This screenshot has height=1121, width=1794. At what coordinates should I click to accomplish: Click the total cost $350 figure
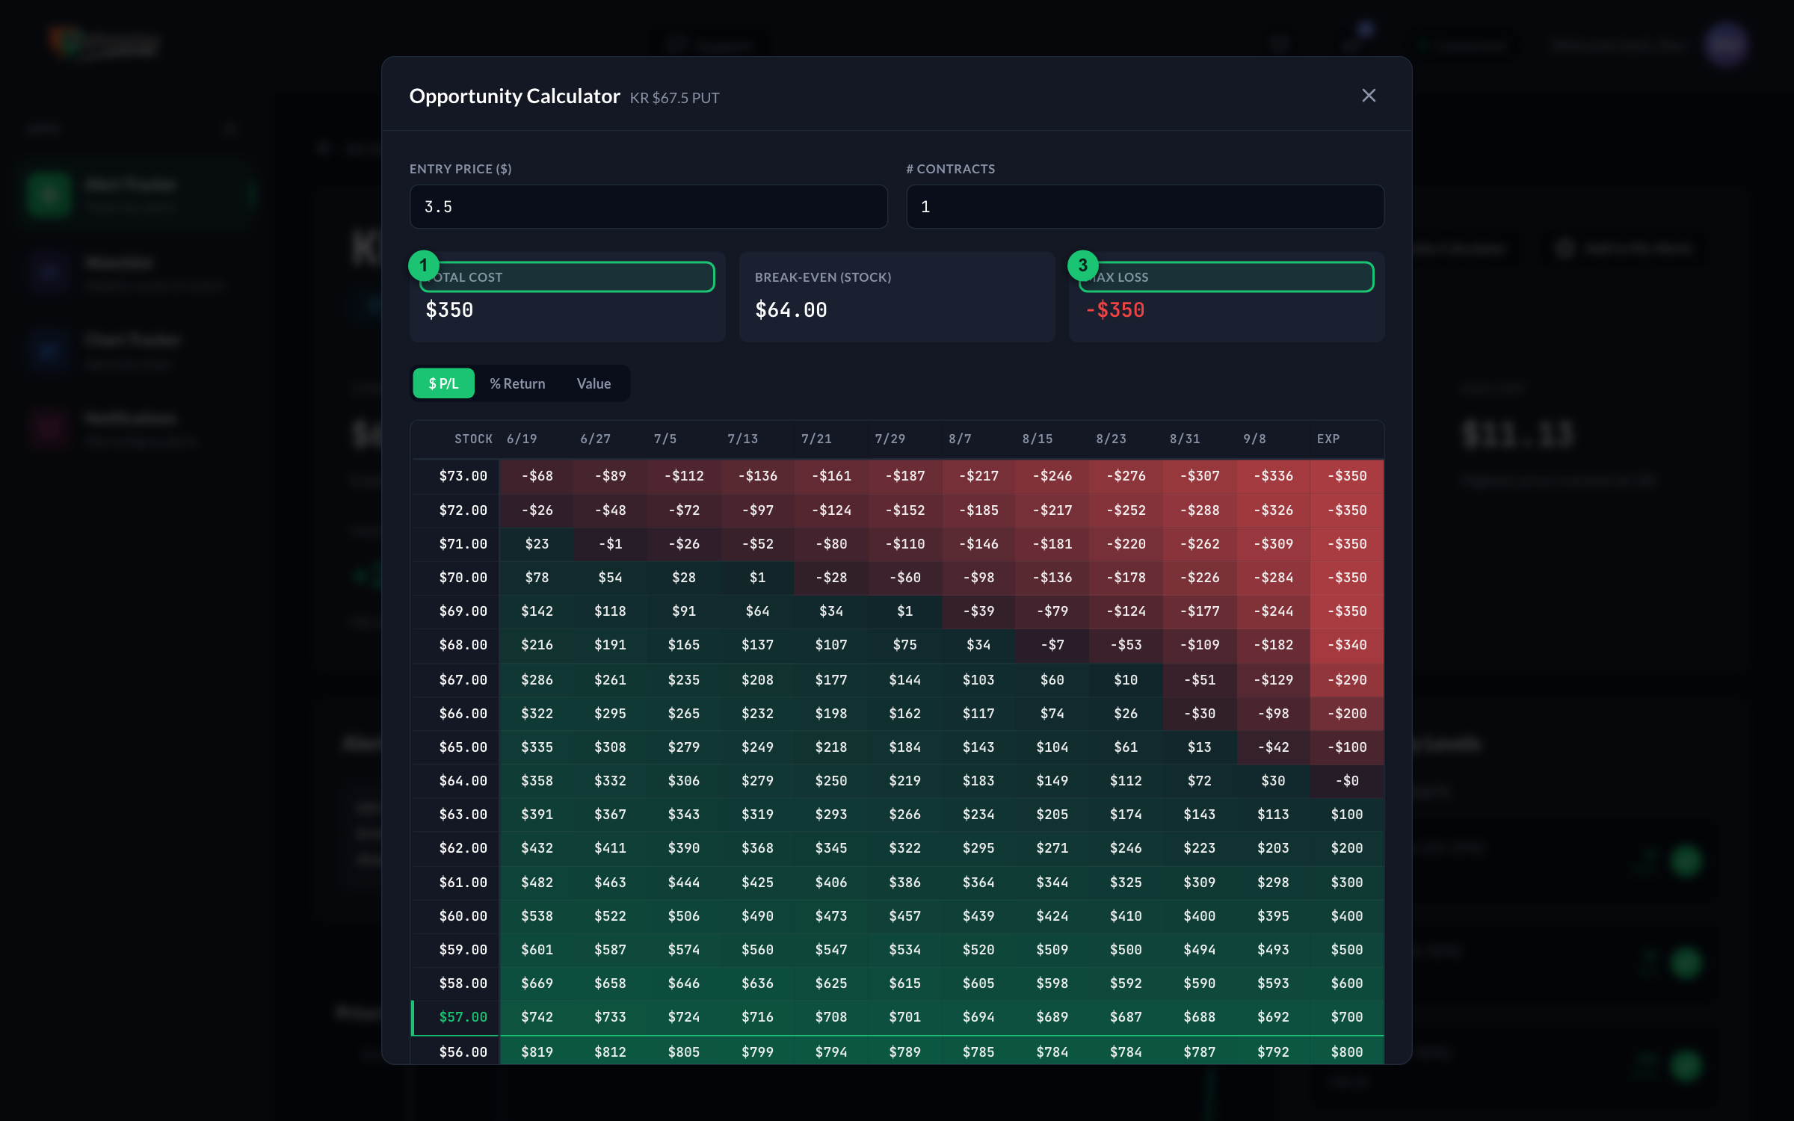tap(449, 310)
